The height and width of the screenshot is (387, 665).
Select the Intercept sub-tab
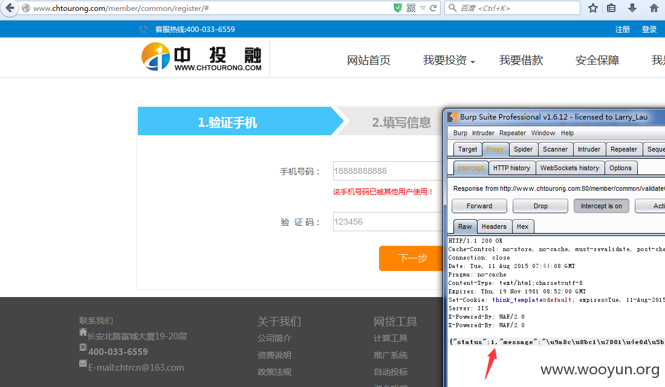(470, 168)
